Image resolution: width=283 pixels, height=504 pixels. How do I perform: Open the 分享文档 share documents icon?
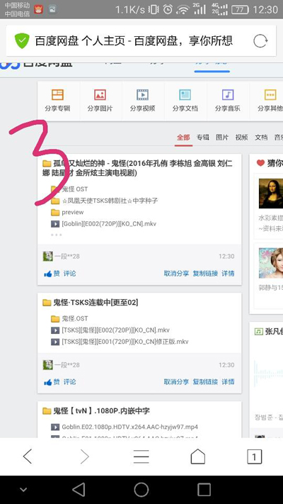pyautogui.click(x=185, y=94)
